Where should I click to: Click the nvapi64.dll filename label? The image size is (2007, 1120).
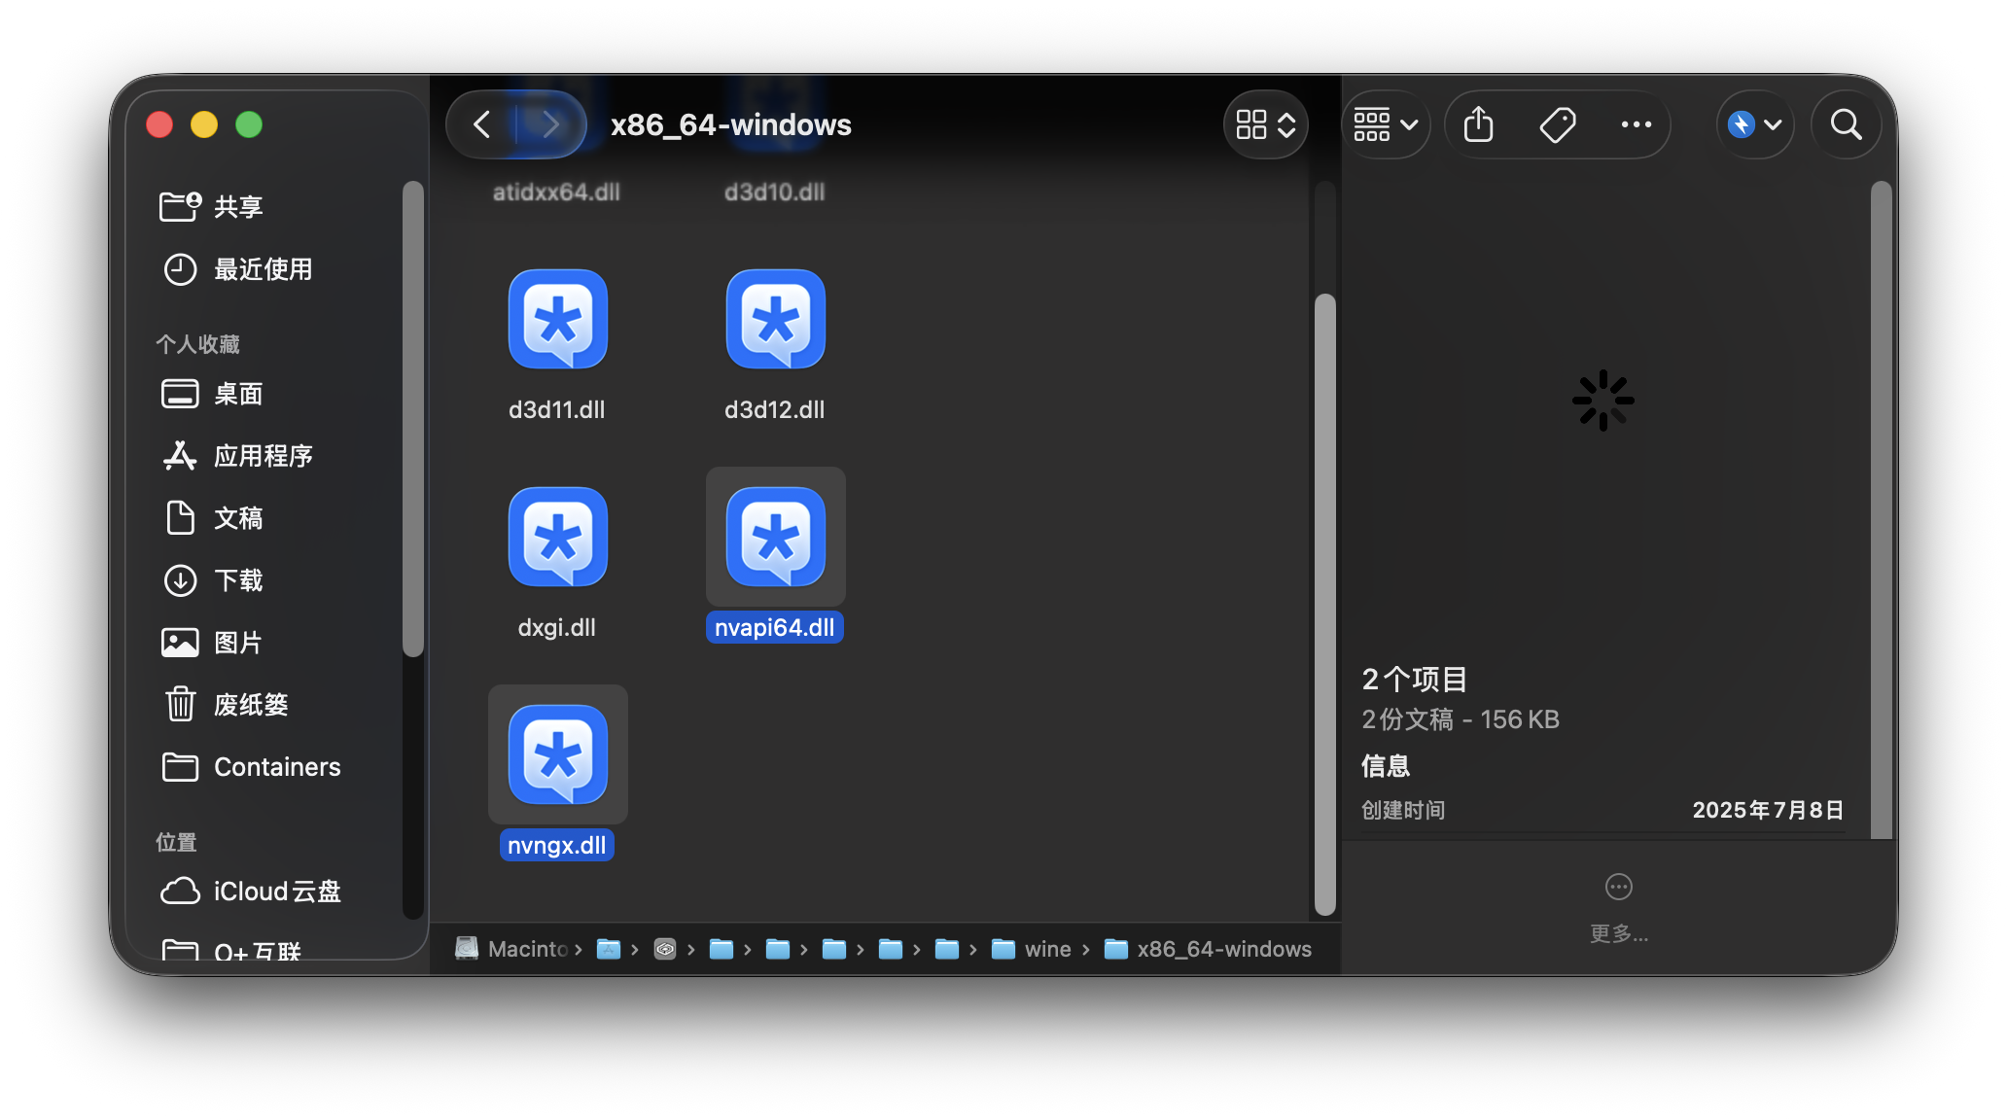coord(775,627)
